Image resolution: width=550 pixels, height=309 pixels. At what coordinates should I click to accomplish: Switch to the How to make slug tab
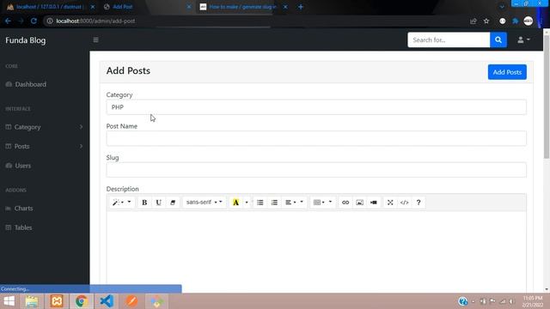click(x=242, y=7)
